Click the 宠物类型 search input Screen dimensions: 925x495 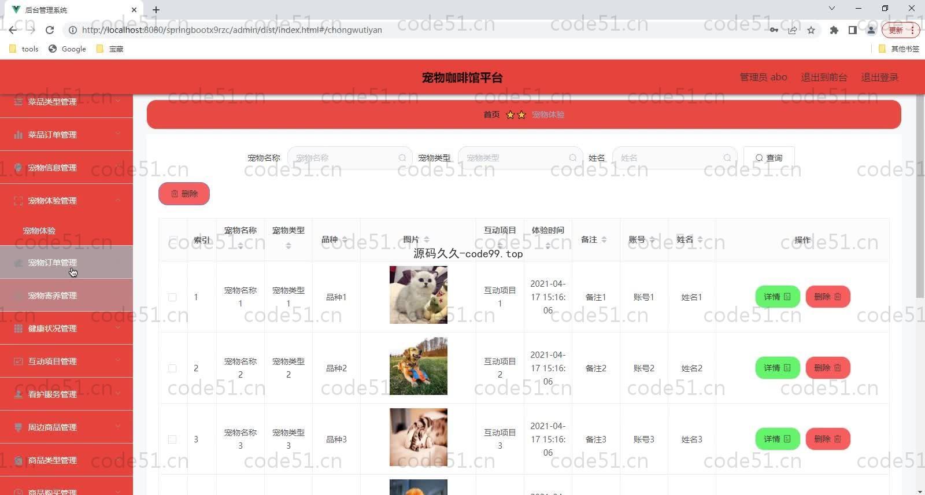tap(520, 158)
